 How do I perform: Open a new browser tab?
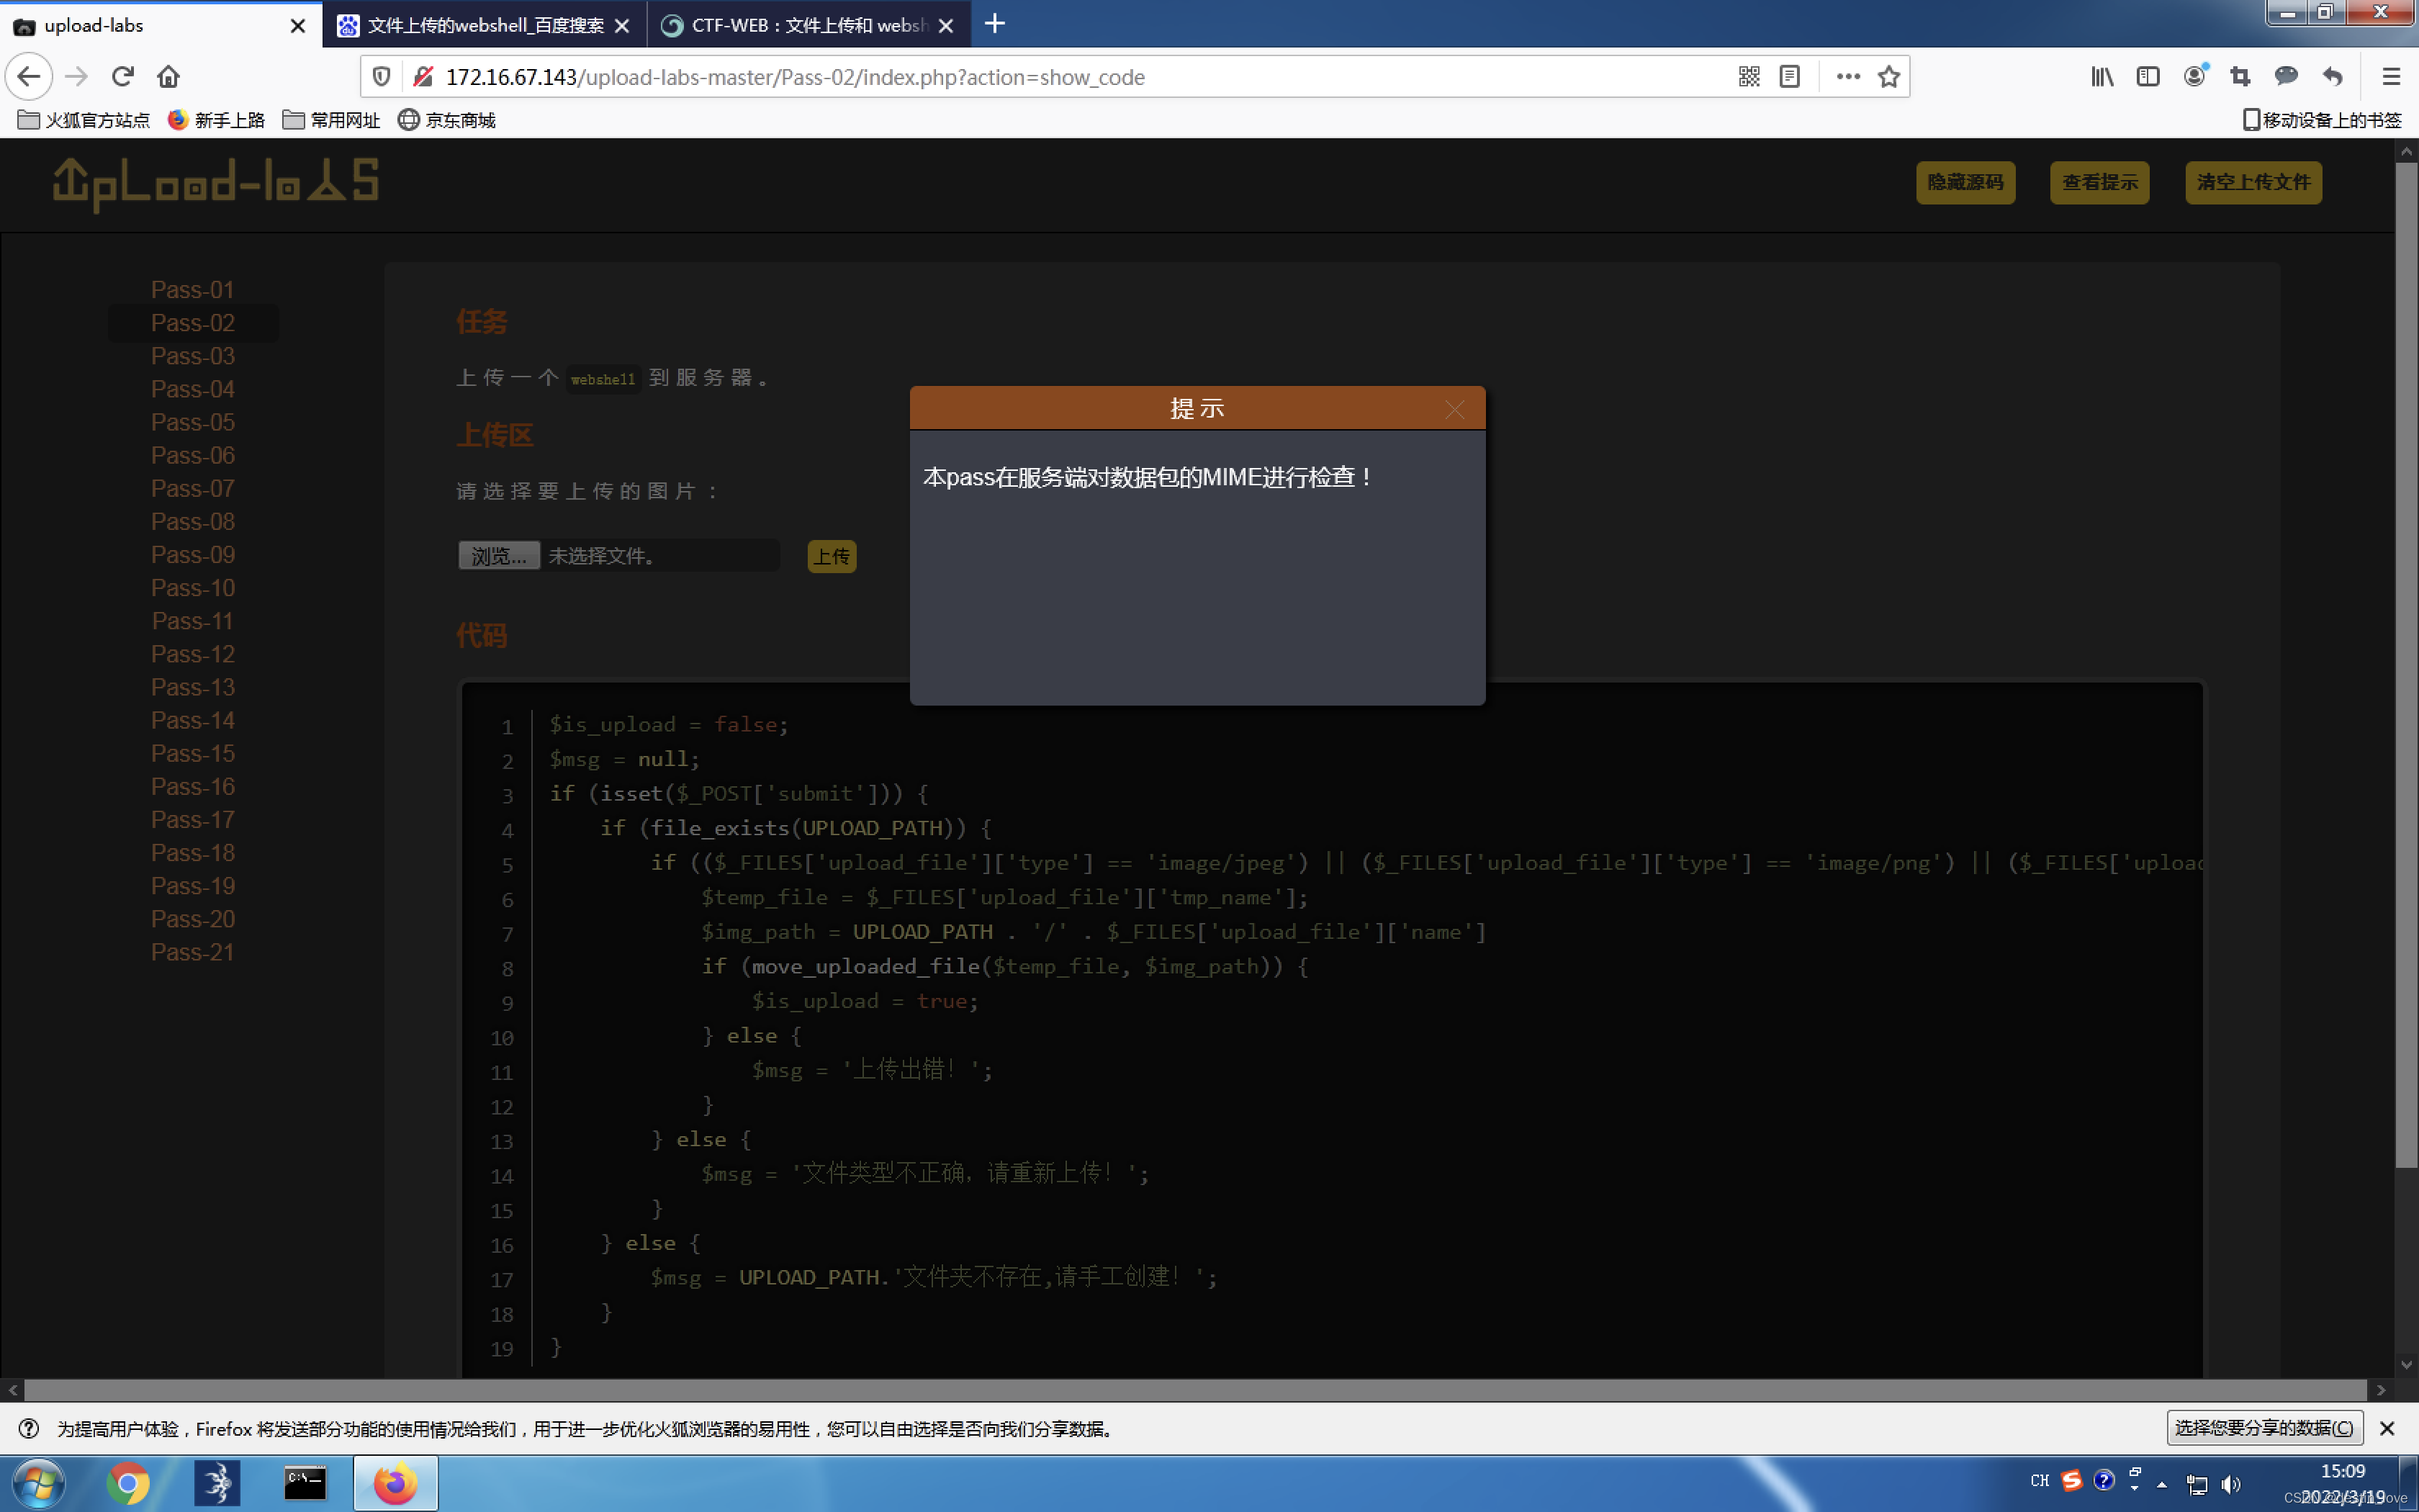[994, 24]
